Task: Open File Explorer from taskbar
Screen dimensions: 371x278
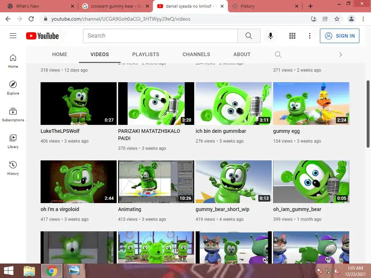Action: (x=29, y=271)
